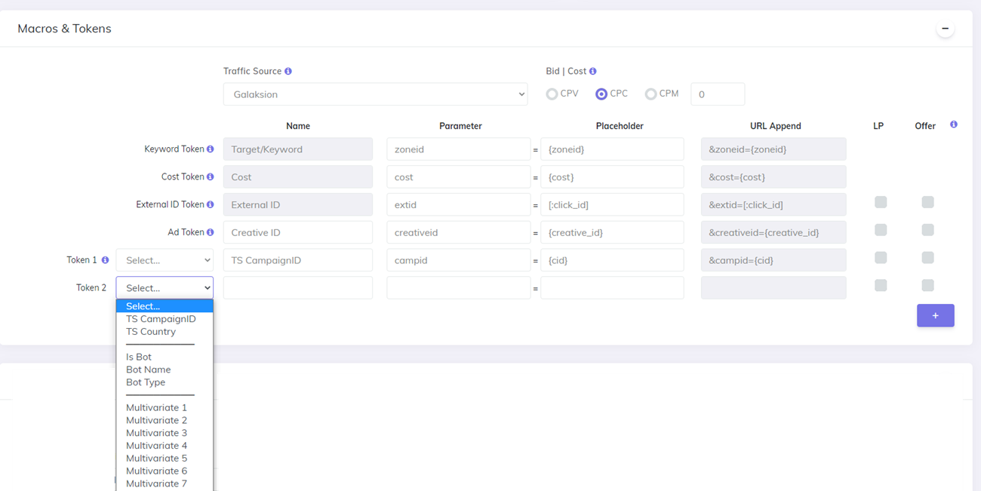Check the Offer checkbox for Ad Token row
This screenshot has height=491, width=981.
[x=927, y=230]
